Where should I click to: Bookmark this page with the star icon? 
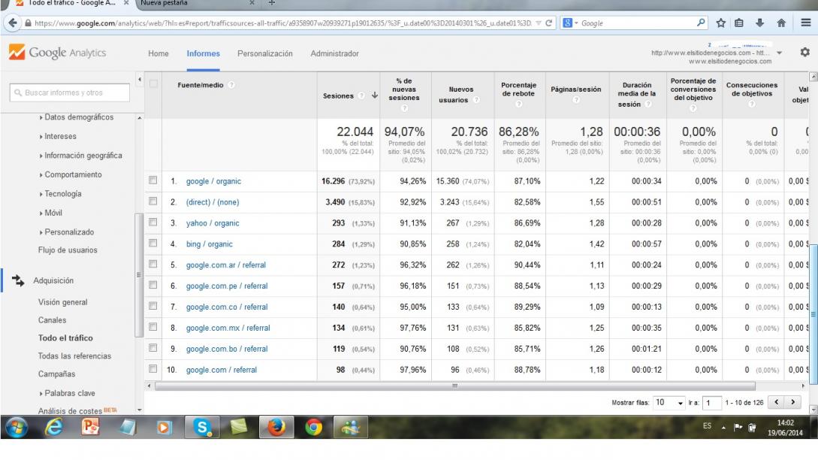click(x=721, y=23)
